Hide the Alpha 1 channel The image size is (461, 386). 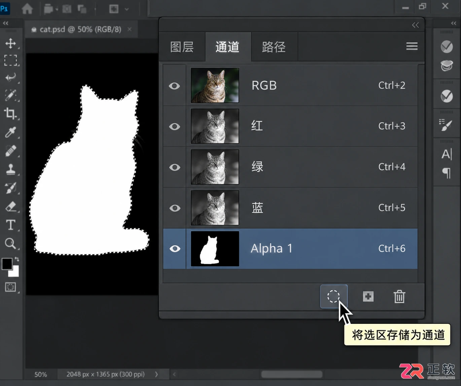point(174,248)
